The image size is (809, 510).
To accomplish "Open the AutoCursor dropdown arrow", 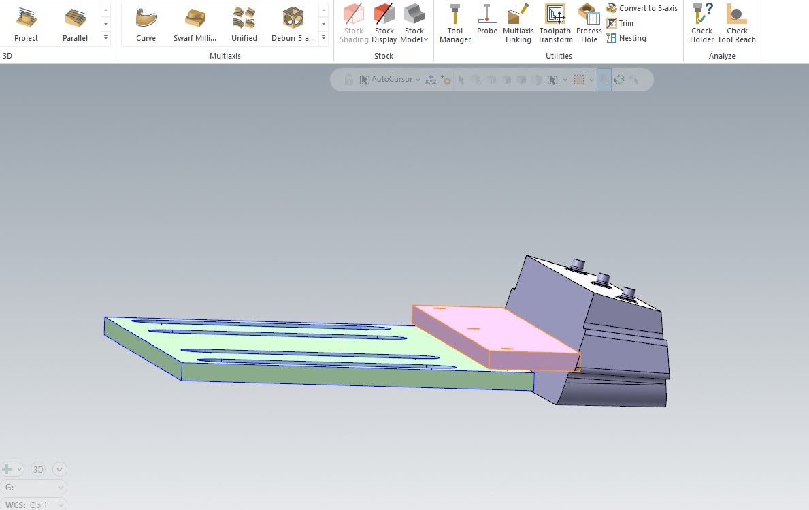I will coord(418,80).
